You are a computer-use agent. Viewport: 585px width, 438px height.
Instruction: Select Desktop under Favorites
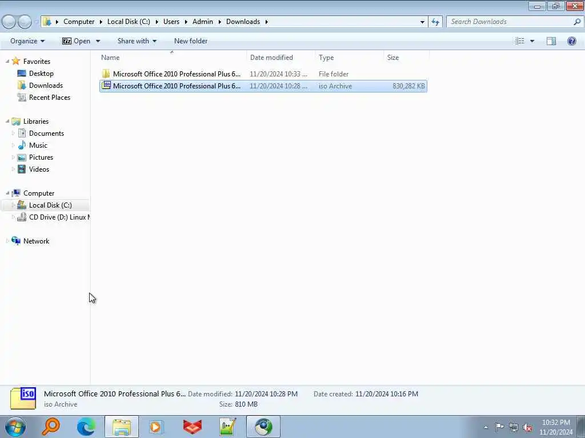[x=41, y=74]
